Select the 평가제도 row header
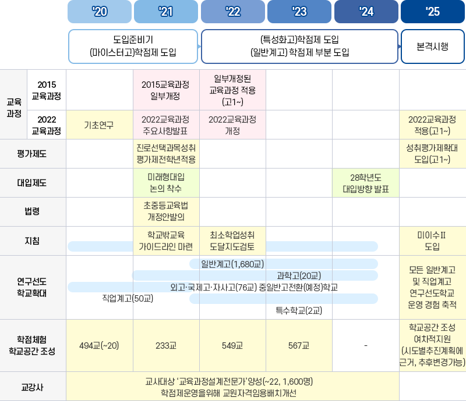This screenshot has height=401, width=466. point(33,153)
